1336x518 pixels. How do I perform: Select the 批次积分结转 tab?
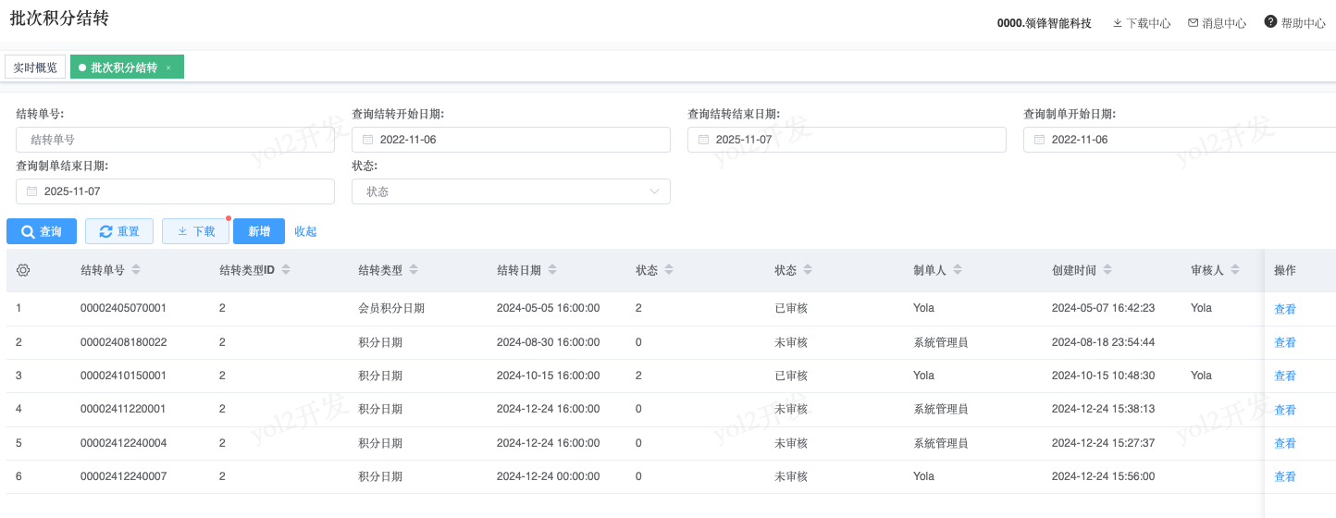click(x=123, y=68)
